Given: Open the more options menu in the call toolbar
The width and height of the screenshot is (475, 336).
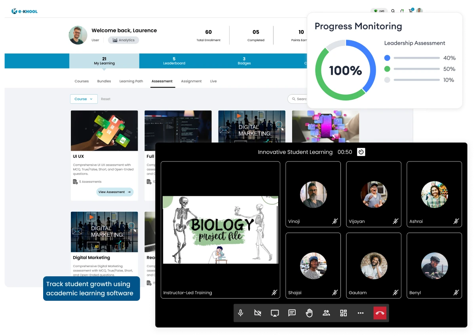Looking at the screenshot, I should pos(361,313).
